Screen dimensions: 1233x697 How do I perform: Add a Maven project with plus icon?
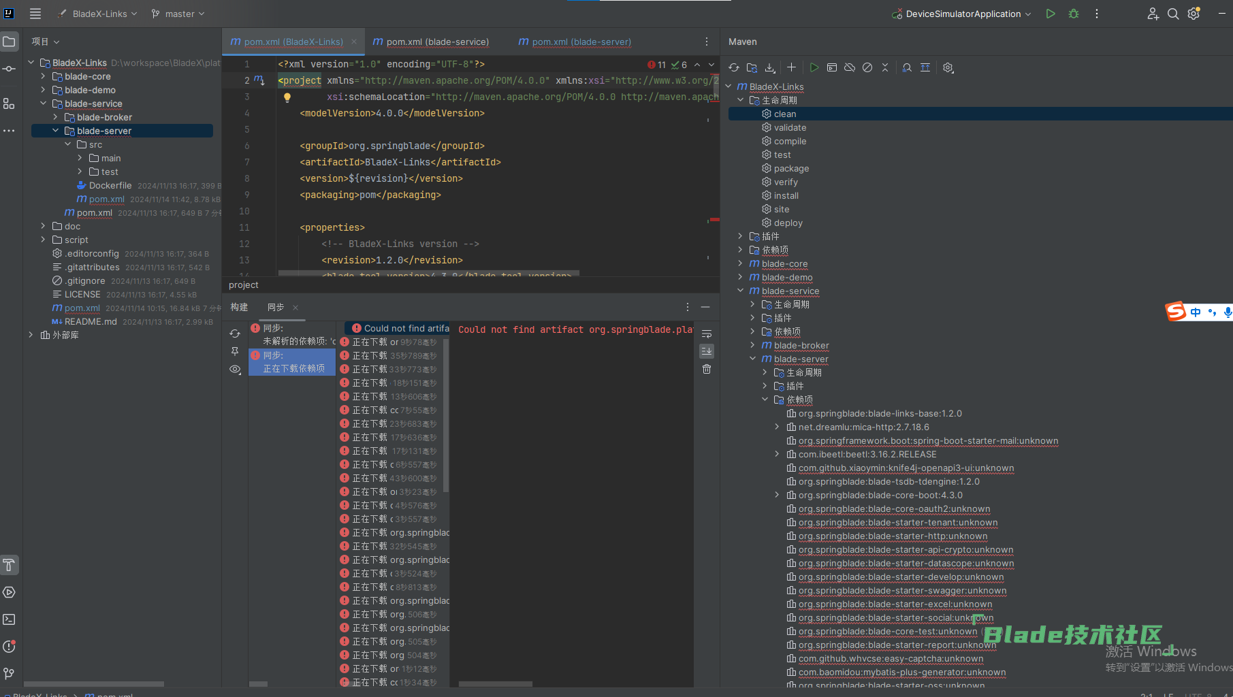click(791, 67)
